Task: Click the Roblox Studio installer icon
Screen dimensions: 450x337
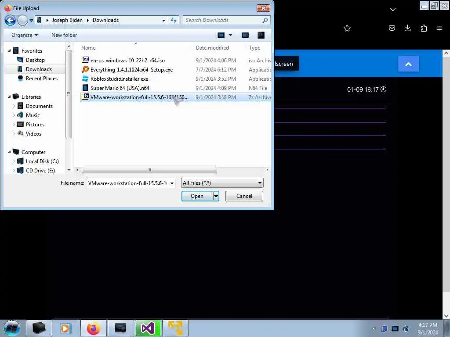Action: [85, 79]
